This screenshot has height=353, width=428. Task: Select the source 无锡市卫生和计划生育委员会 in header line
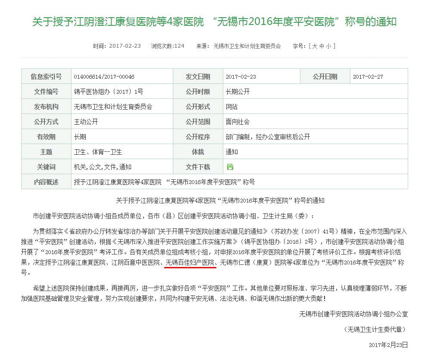tap(247, 46)
